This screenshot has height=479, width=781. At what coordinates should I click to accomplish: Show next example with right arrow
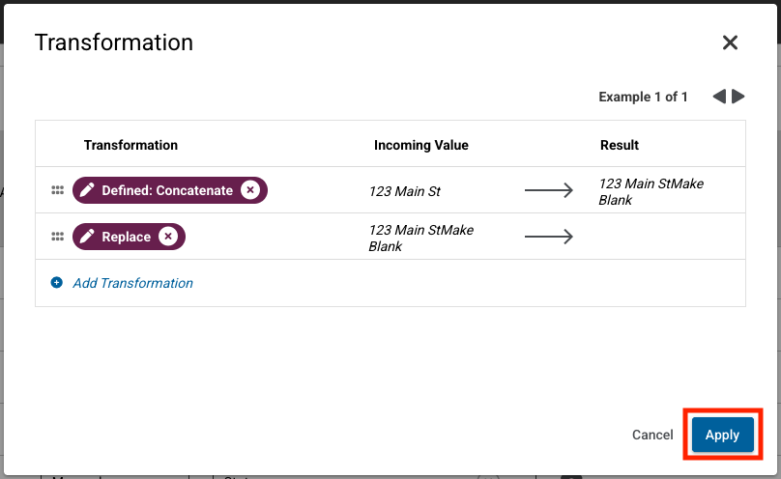pyautogui.click(x=738, y=97)
